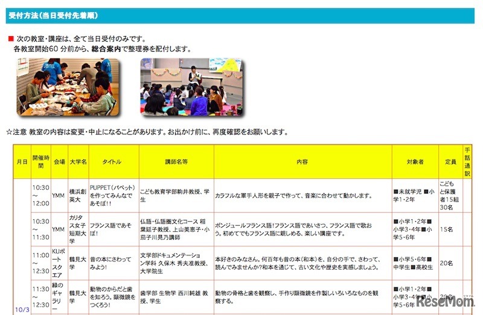Select the "講師名等" column header
Viewport: 483px width, 315px height.
(x=176, y=161)
